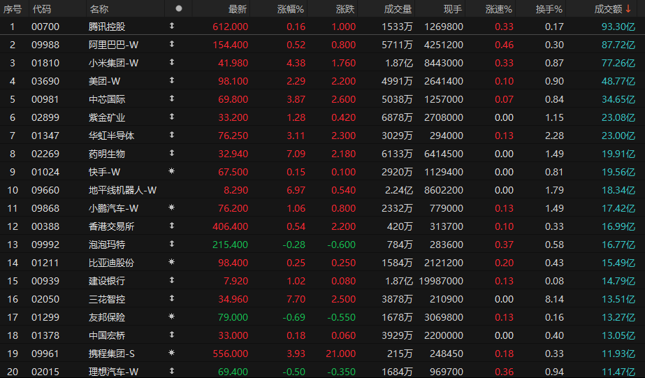
Task: Select stock name 小米集团-W
Action: click(x=113, y=63)
